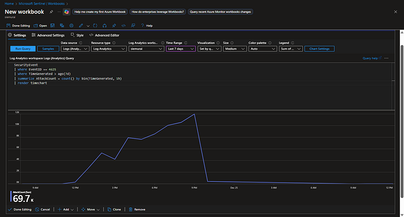Click the Chart Settings button

coord(320,48)
